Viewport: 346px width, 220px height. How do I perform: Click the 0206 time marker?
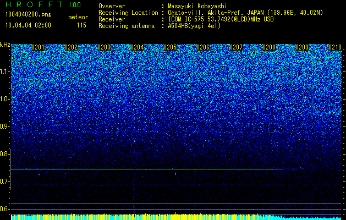point(203,47)
